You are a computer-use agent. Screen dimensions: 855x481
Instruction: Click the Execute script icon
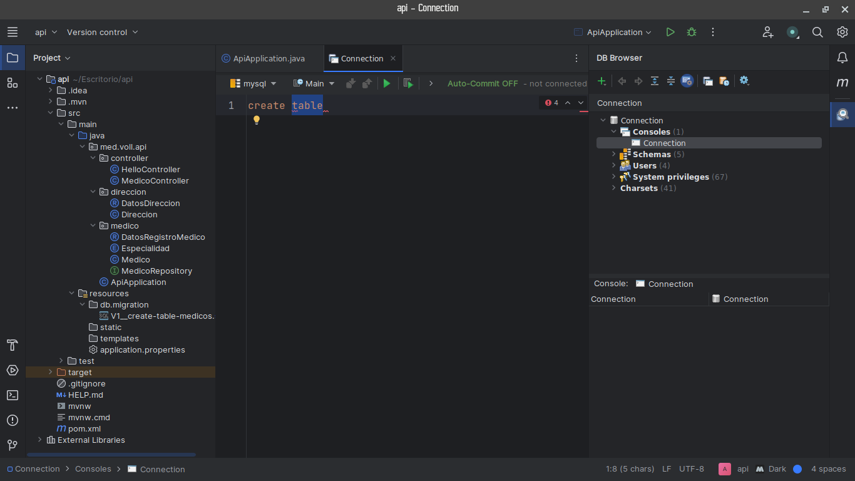(x=408, y=83)
